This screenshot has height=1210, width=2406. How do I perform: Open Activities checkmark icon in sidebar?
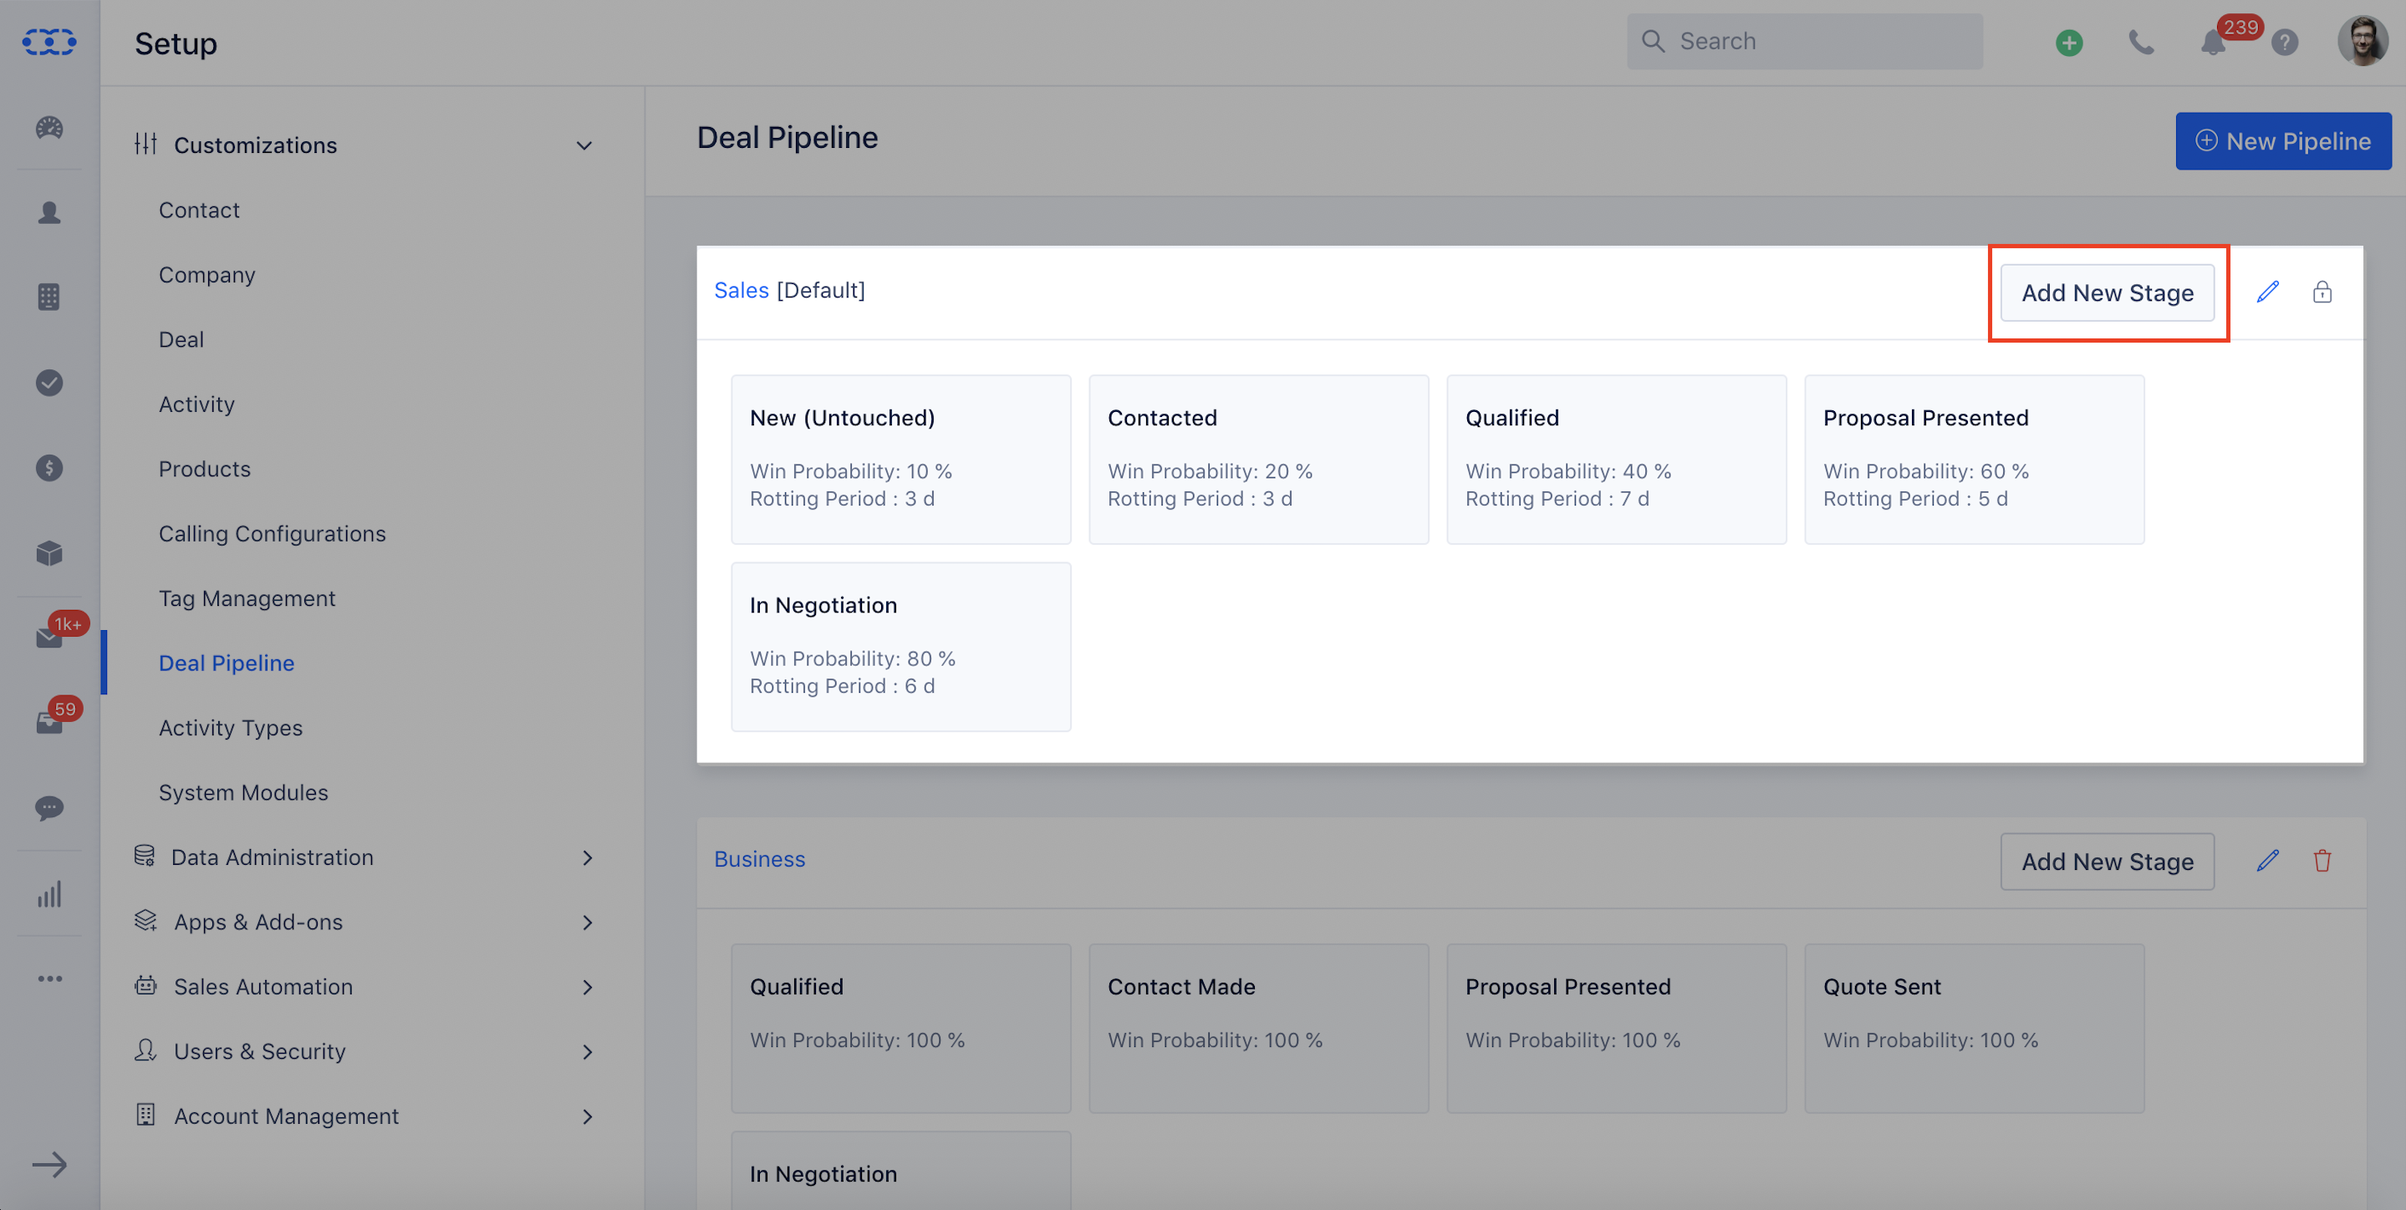point(49,382)
